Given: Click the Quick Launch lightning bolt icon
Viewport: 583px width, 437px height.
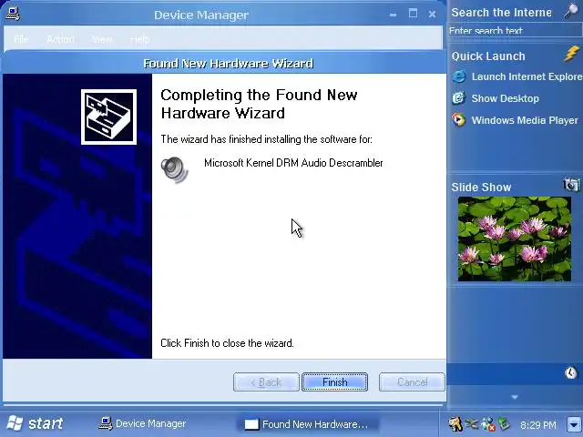Looking at the screenshot, I should [x=571, y=54].
